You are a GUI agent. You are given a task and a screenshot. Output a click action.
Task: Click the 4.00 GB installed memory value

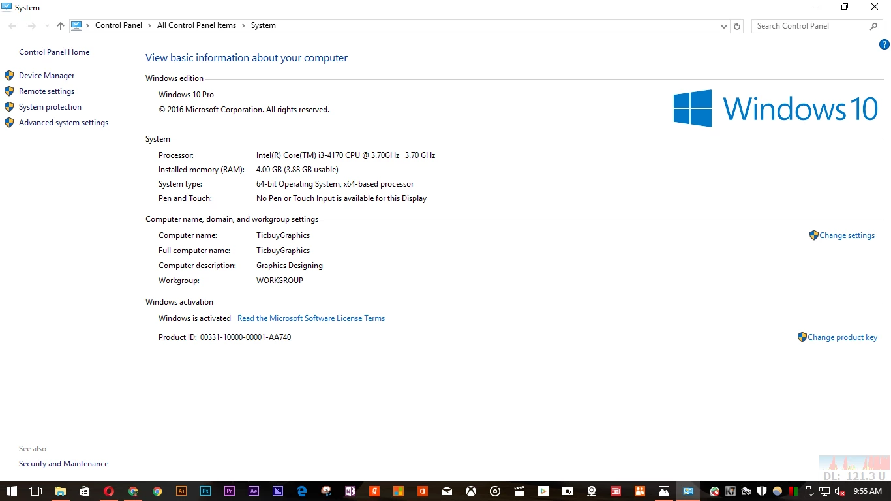[297, 170]
